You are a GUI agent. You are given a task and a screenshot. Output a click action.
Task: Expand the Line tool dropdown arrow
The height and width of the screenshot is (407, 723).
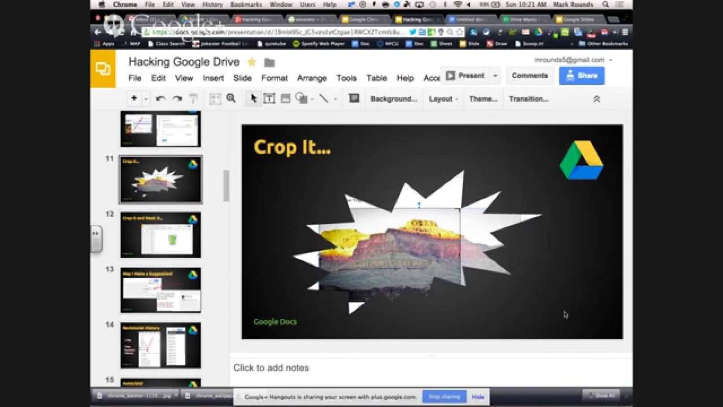click(x=335, y=99)
